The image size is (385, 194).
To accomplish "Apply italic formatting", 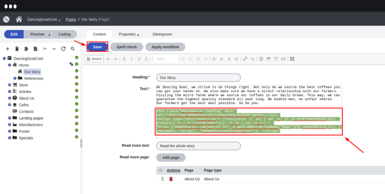I will click(x=132, y=59).
